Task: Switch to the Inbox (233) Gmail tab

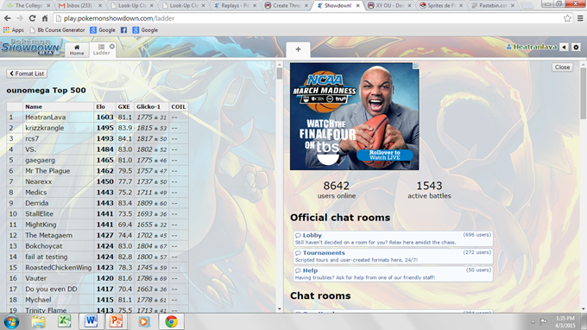Action: pyautogui.click(x=79, y=5)
